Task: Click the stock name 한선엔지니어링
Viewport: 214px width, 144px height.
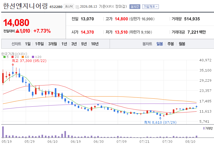Action: click(x=25, y=6)
